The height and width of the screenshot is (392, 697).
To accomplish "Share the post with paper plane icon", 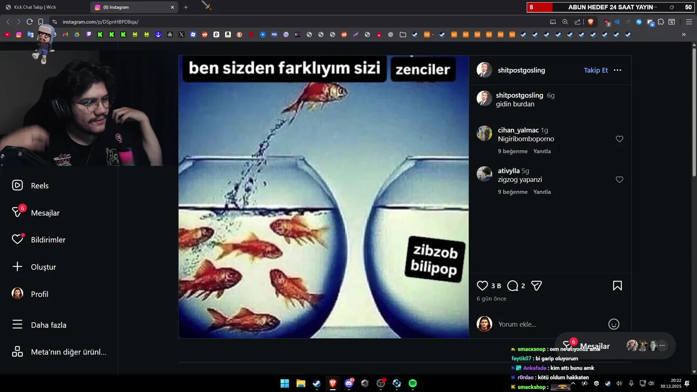I will coord(536,286).
